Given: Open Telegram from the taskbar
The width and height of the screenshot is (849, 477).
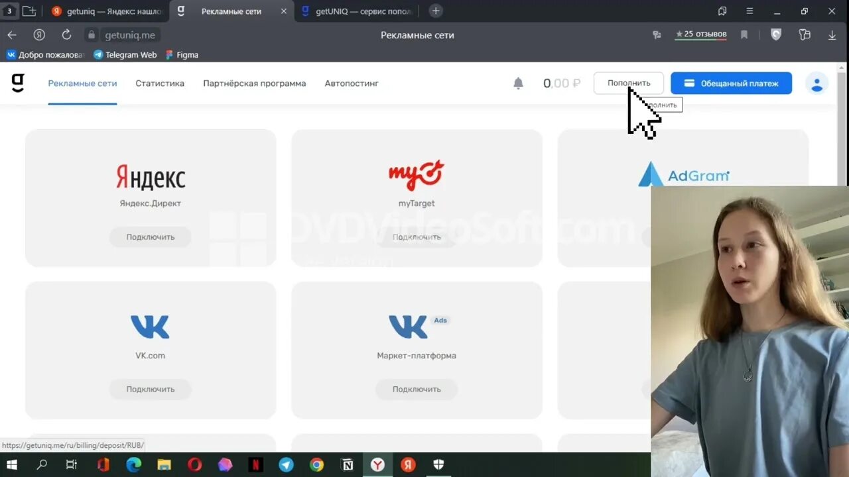Looking at the screenshot, I should tap(286, 465).
